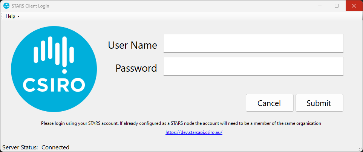Open the Help menu
Viewport: 363px width, 152px height.
point(11,16)
